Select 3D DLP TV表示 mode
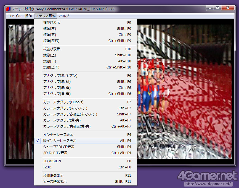 [x=85, y=153]
